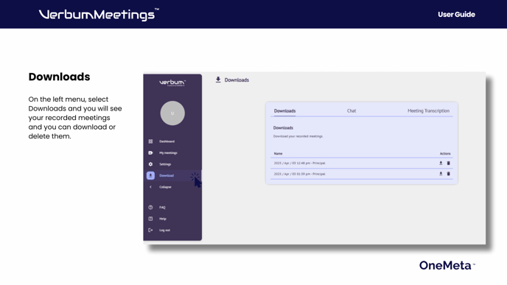Click the Verbum logo in sidebar

click(172, 82)
